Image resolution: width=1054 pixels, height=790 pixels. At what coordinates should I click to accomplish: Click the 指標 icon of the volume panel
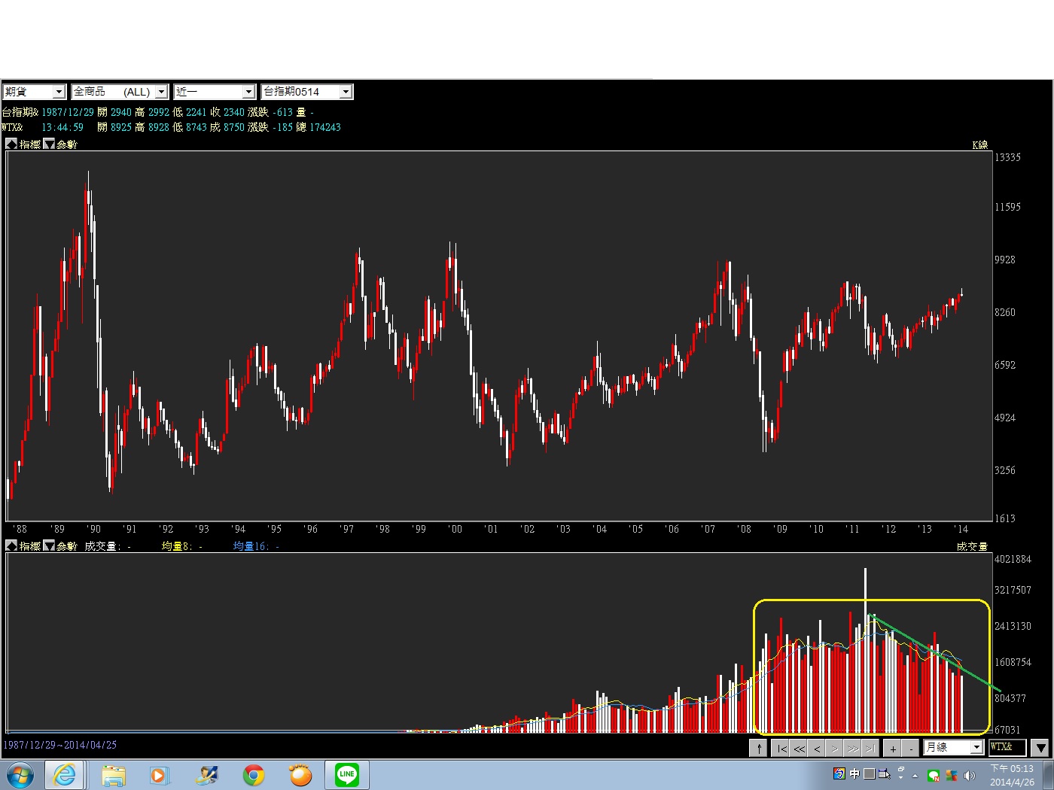tap(11, 545)
